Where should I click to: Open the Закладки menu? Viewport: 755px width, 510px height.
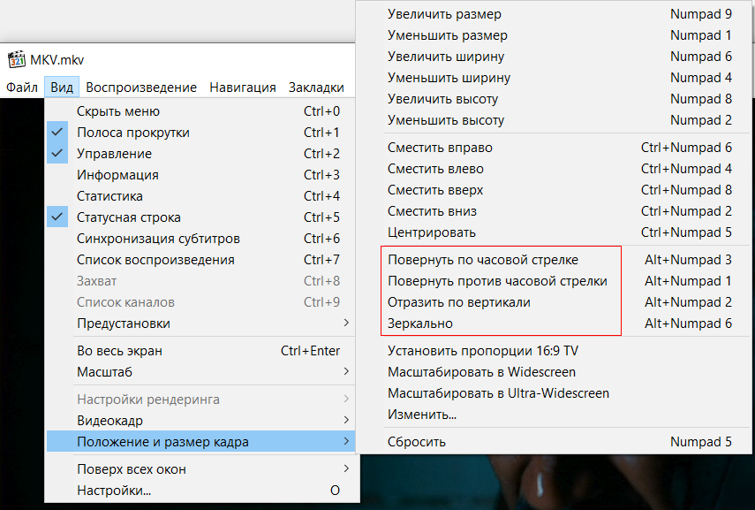(316, 88)
